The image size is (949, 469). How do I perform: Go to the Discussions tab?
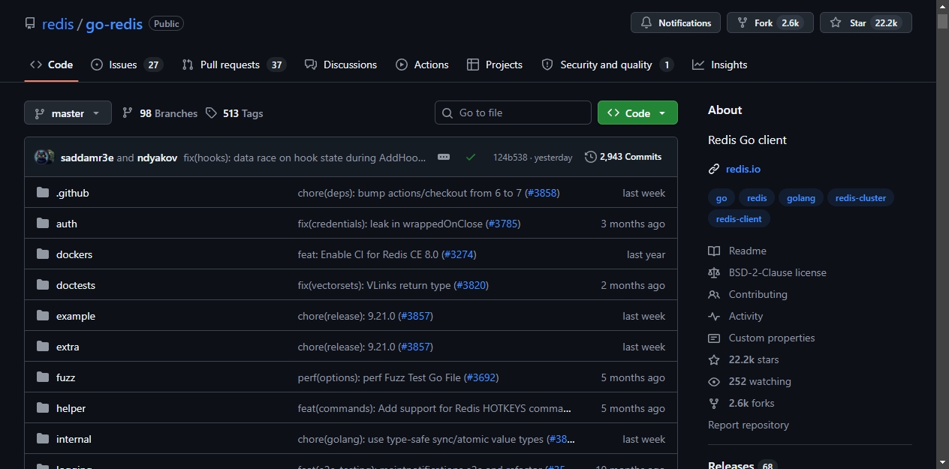click(341, 65)
